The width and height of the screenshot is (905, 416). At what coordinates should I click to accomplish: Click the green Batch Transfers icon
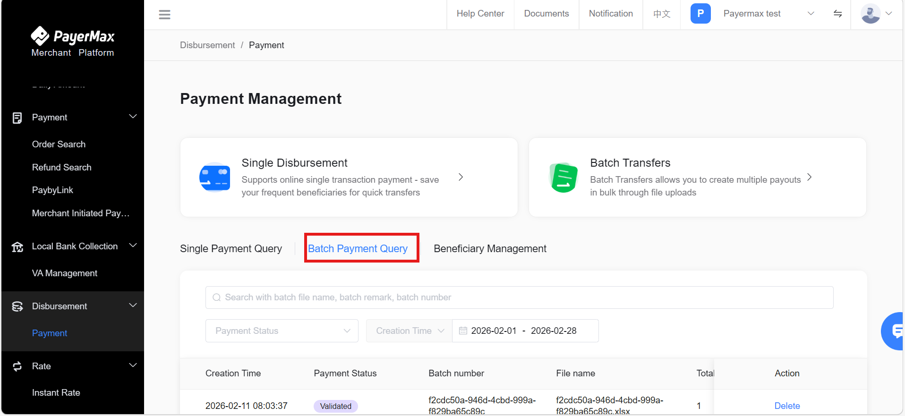[563, 178]
